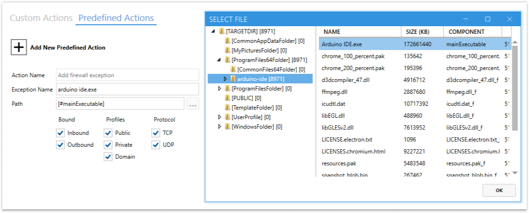This screenshot has height=213, width=529.
Task: Click the WindowsFolder folder icon
Action: (228, 127)
